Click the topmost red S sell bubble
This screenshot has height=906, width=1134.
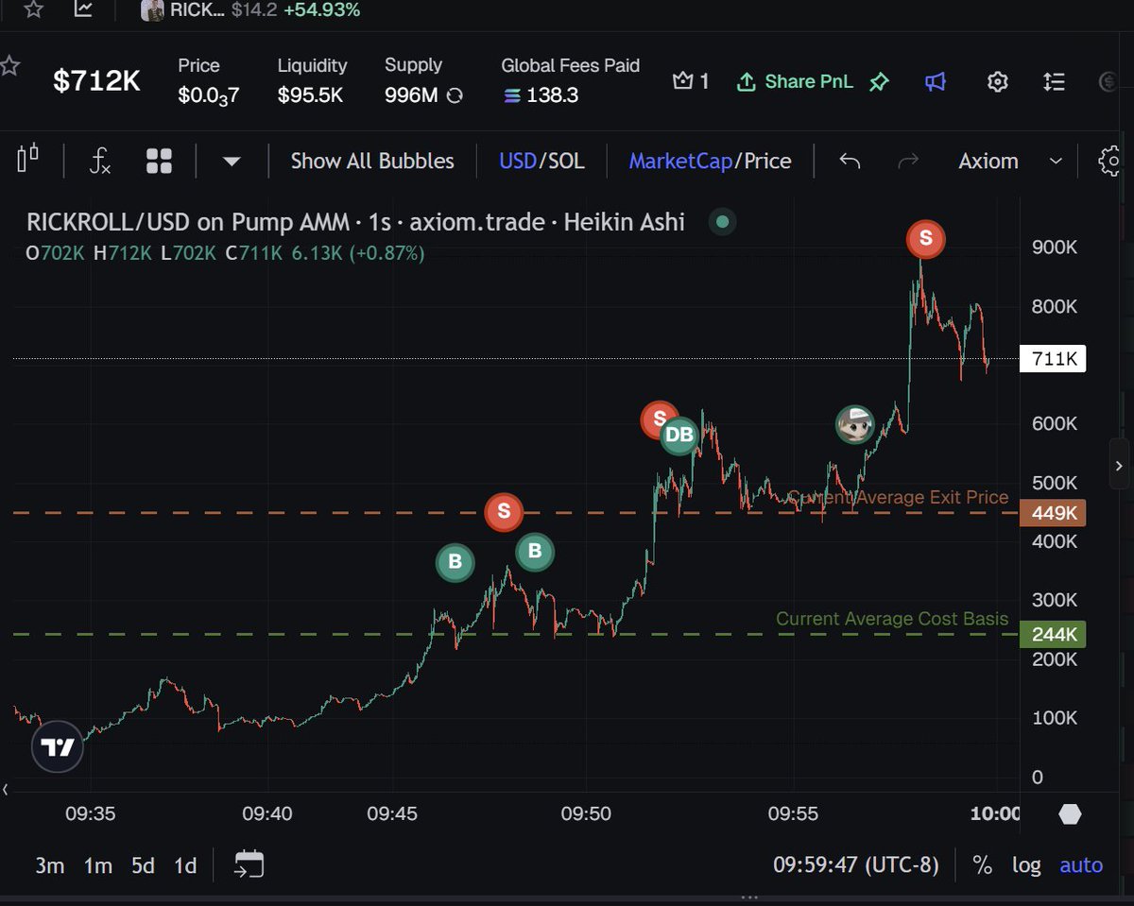click(926, 239)
